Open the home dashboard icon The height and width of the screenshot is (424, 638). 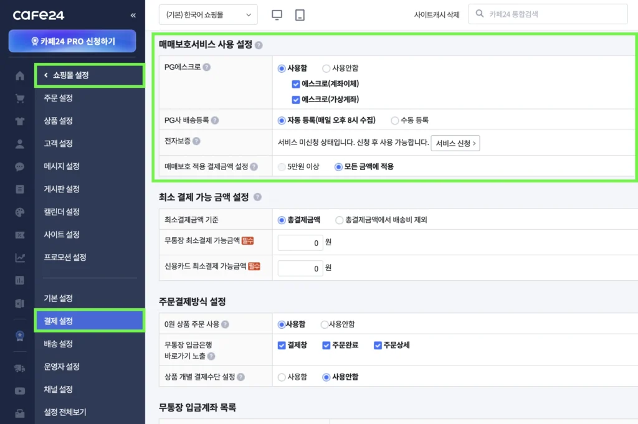(19, 75)
